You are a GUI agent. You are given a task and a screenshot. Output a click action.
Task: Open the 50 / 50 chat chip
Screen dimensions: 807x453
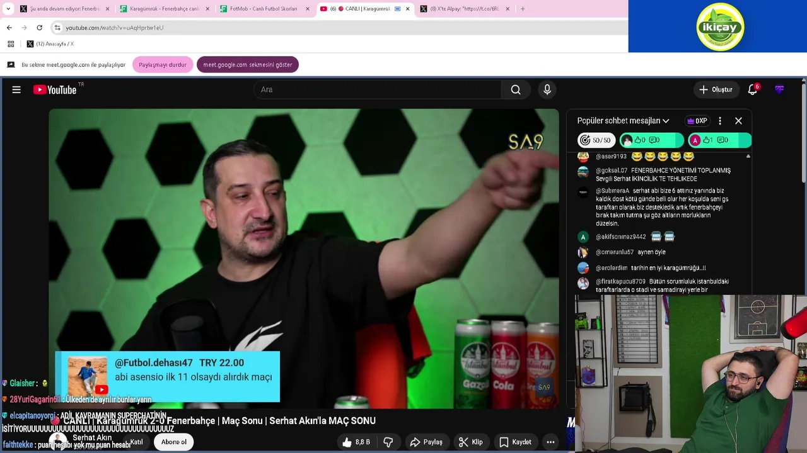click(596, 140)
